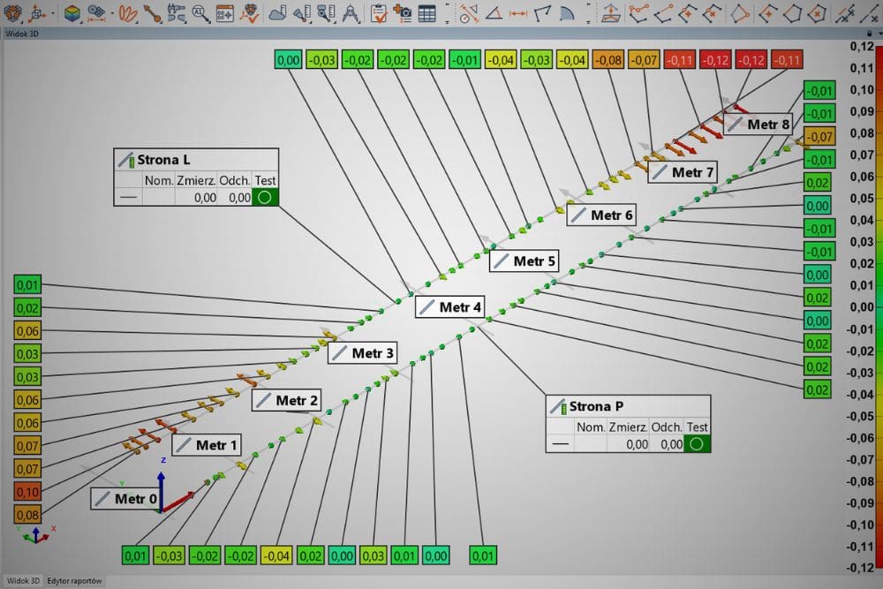Open dropdown arrow beside coordinate axes icon
Viewport: 883px width, 589px height.
[51, 13]
